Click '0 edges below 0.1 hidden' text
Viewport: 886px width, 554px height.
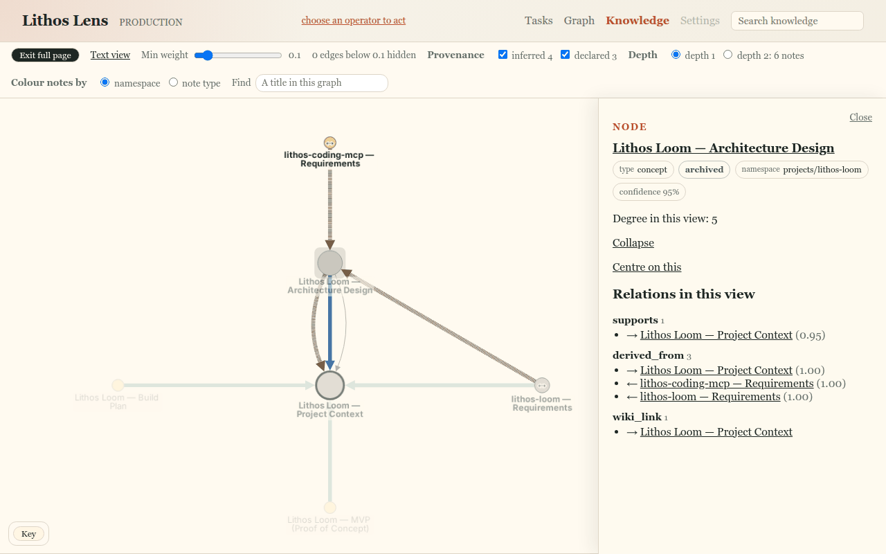[364, 55]
